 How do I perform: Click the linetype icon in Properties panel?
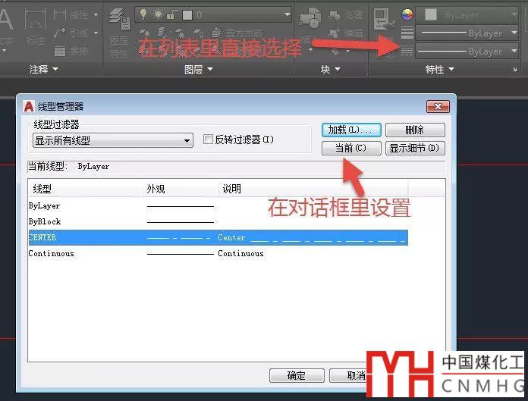(x=407, y=51)
